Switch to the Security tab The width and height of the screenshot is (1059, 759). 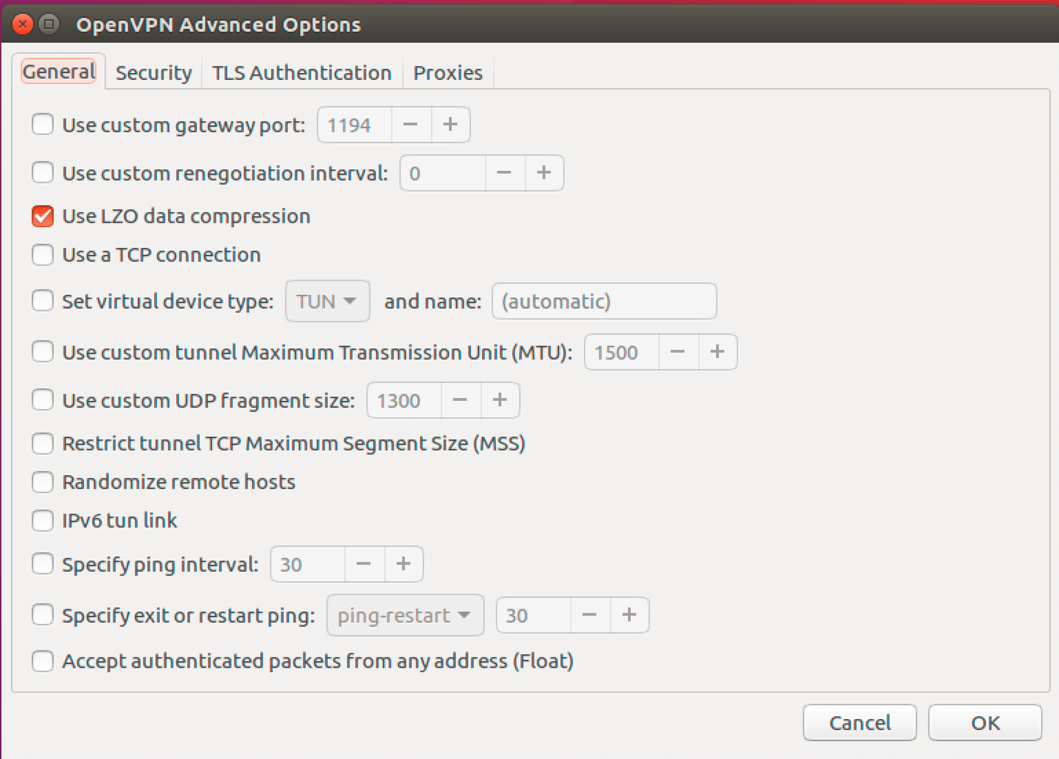point(153,73)
